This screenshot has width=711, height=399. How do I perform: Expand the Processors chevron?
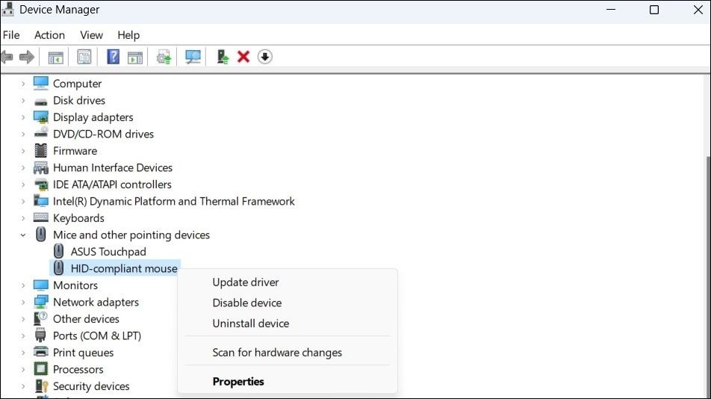pos(23,369)
